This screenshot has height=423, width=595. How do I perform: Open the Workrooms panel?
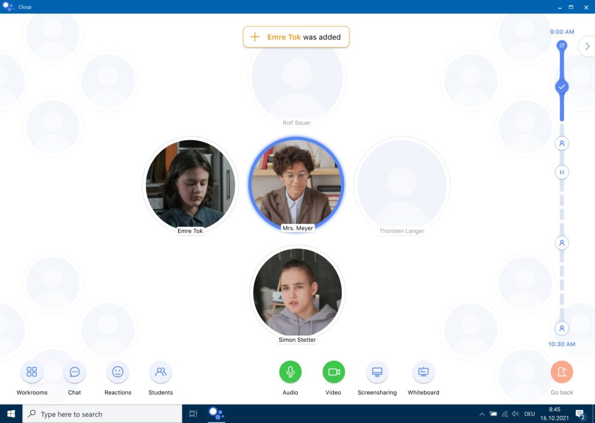(32, 372)
